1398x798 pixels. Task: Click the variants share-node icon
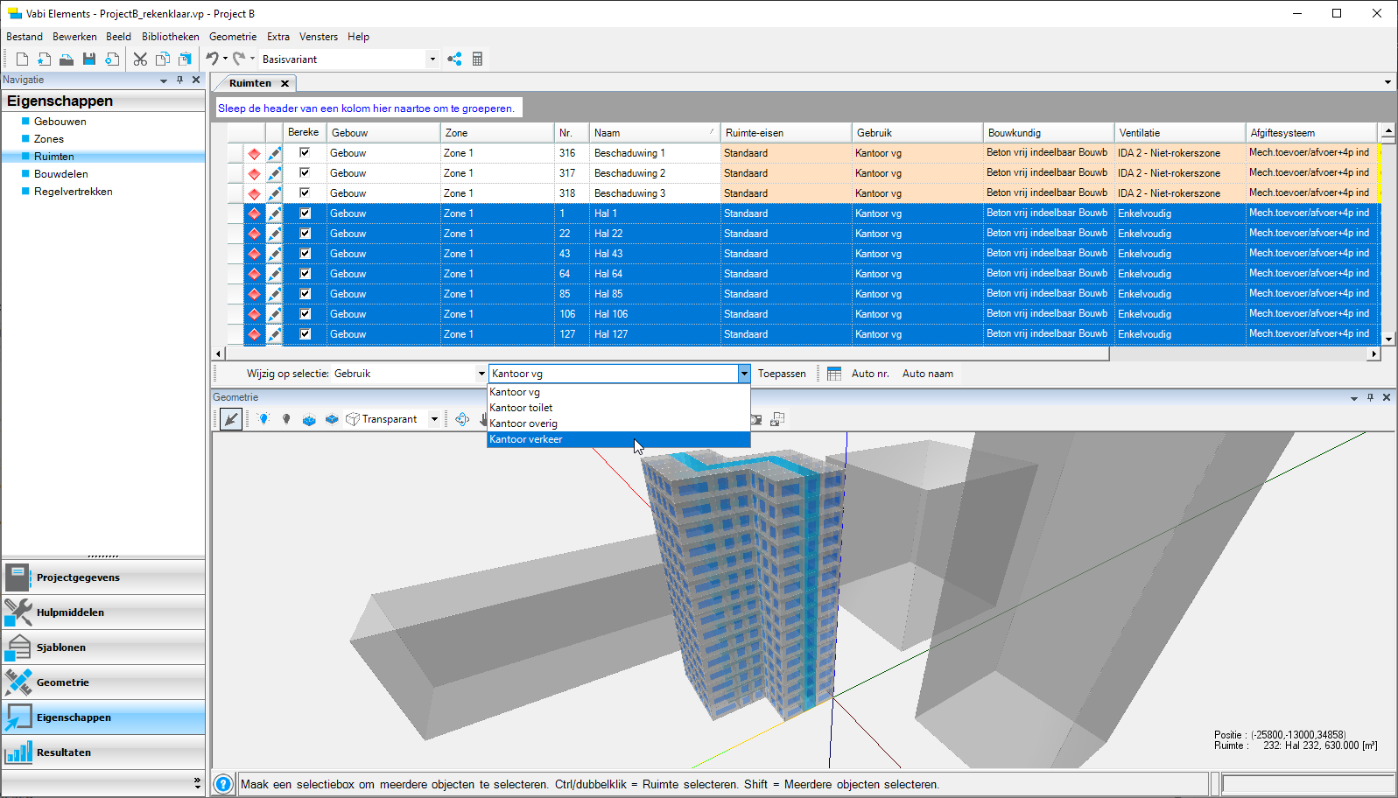click(x=454, y=59)
